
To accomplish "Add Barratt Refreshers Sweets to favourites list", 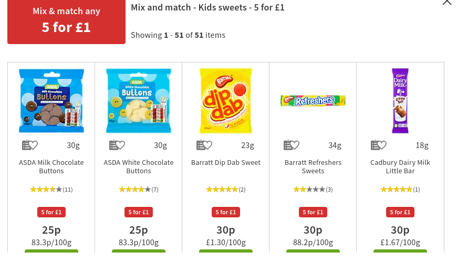I will coord(292,145).
